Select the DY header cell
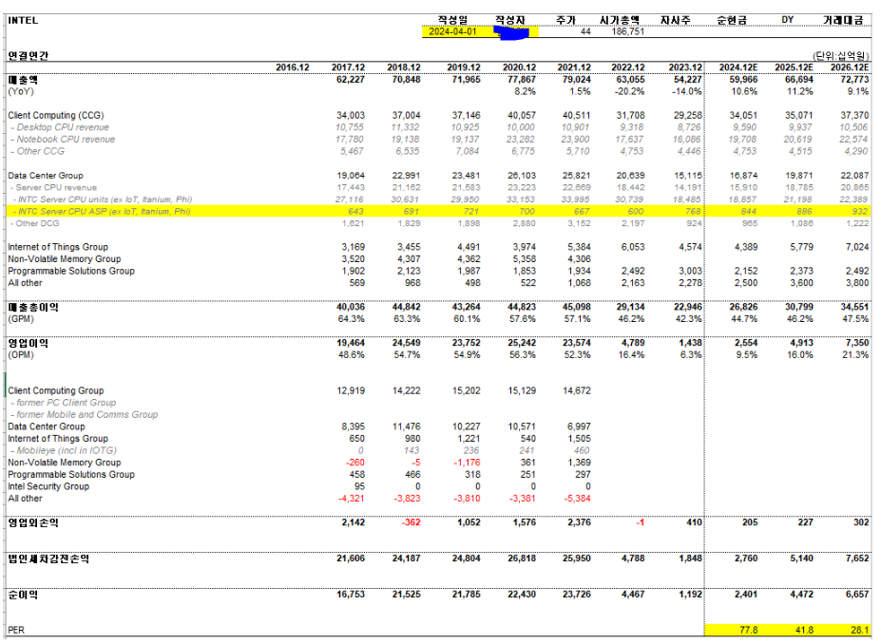 [x=787, y=20]
